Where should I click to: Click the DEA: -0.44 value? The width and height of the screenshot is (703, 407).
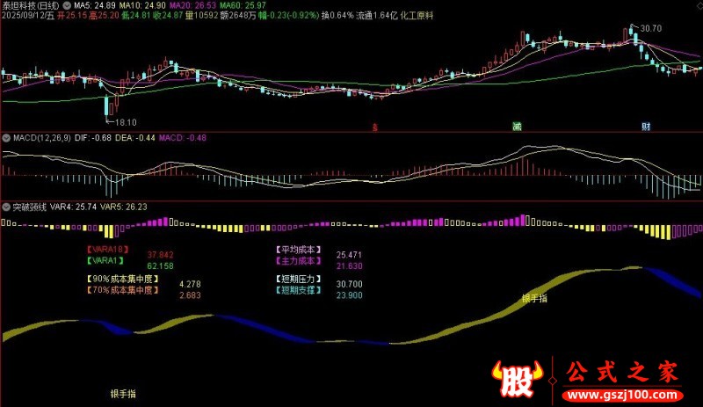click(135, 138)
